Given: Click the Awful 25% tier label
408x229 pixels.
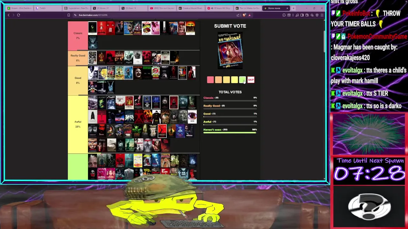Looking at the screenshot, I should click(x=78, y=124).
